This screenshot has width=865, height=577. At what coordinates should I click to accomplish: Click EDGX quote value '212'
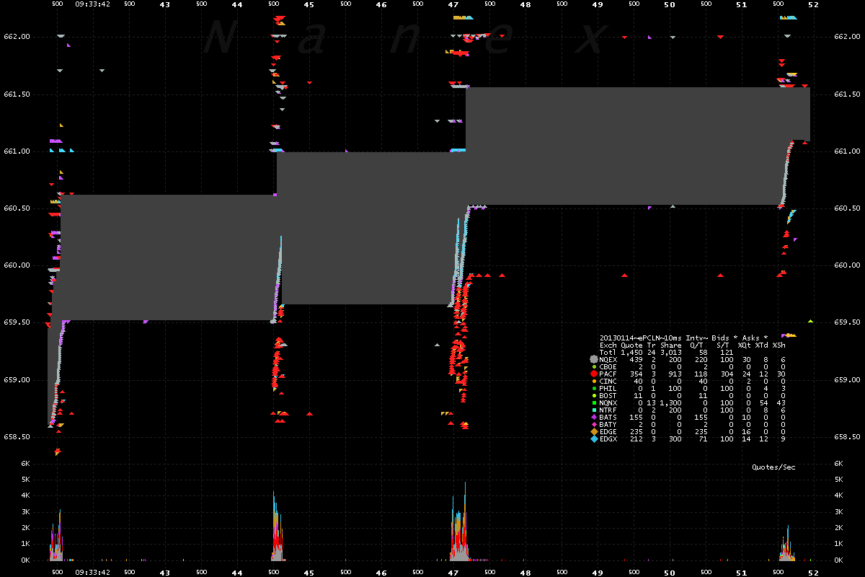pyautogui.click(x=636, y=439)
